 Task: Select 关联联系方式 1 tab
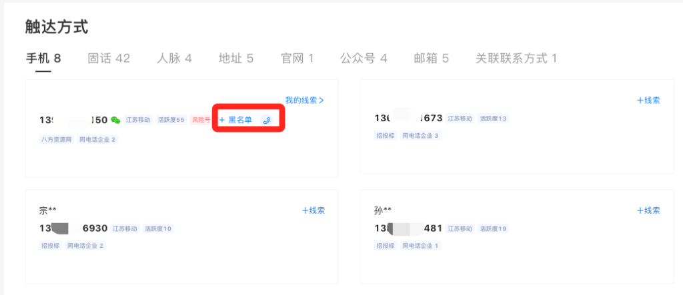coord(516,59)
